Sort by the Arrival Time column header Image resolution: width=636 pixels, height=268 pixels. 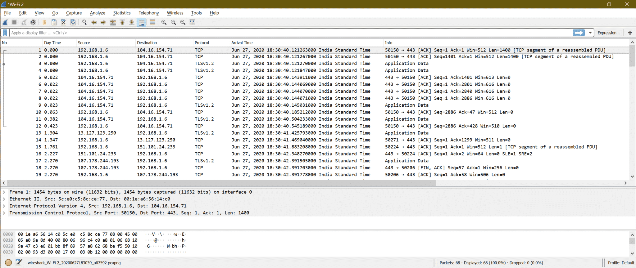click(x=307, y=43)
